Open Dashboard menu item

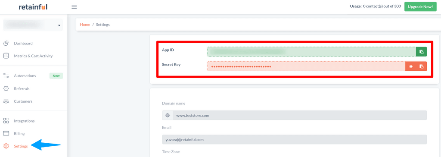pos(23,44)
